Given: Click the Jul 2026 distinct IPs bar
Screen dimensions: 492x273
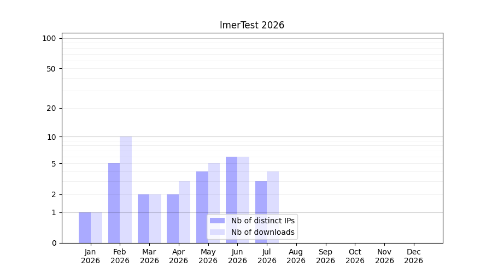Looking at the screenshot, I should [x=261, y=212].
